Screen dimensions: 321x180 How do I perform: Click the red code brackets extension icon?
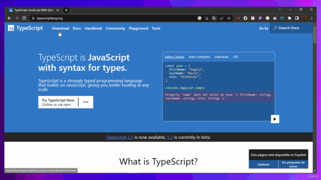238,18
